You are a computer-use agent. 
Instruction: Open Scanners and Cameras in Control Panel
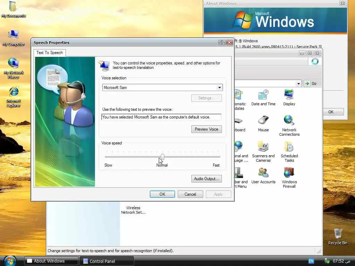(263, 152)
